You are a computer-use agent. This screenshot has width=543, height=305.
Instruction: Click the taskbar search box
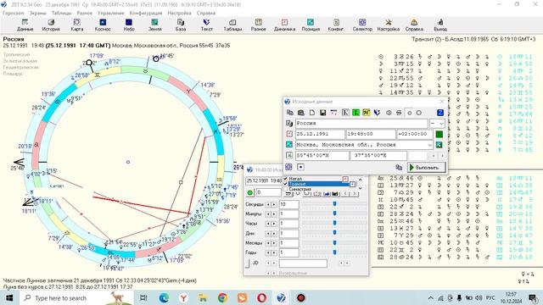(x=76, y=297)
